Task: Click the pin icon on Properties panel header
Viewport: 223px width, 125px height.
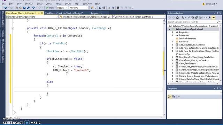Action: coord(217,88)
